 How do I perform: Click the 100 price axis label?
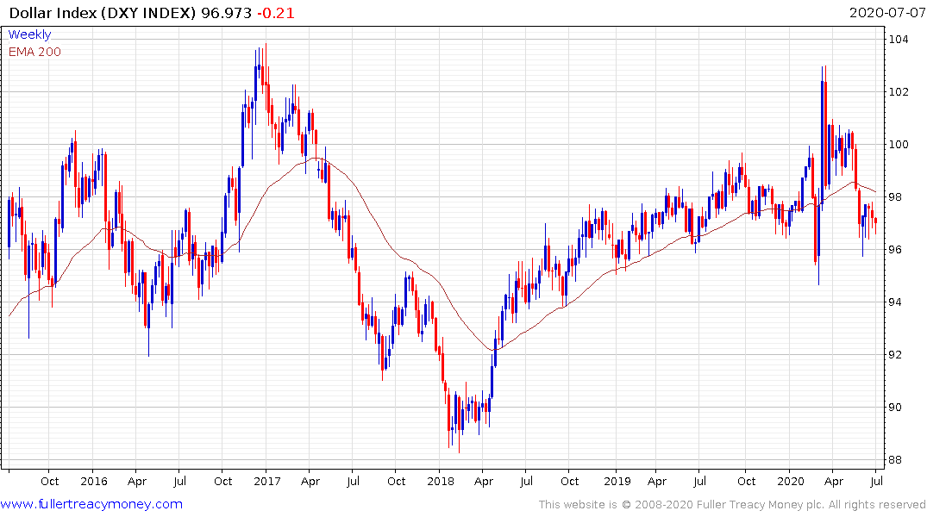coord(899,144)
